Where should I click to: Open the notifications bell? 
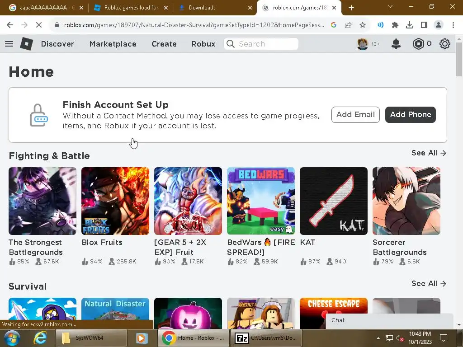click(x=396, y=44)
